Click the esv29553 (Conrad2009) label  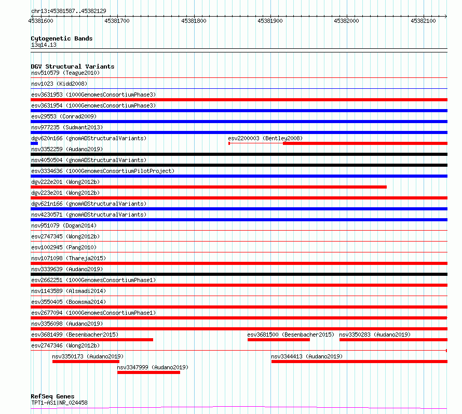[64, 116]
